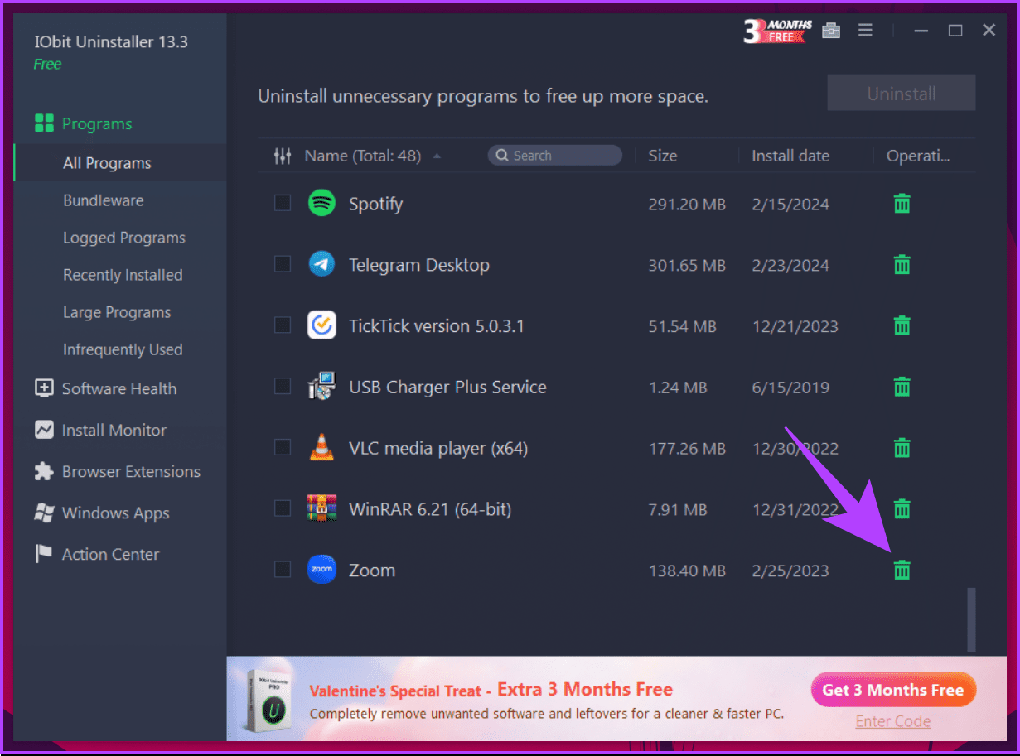This screenshot has width=1020, height=756.
Task: Click the vertical scrollbar thumb
Action: coord(971,619)
